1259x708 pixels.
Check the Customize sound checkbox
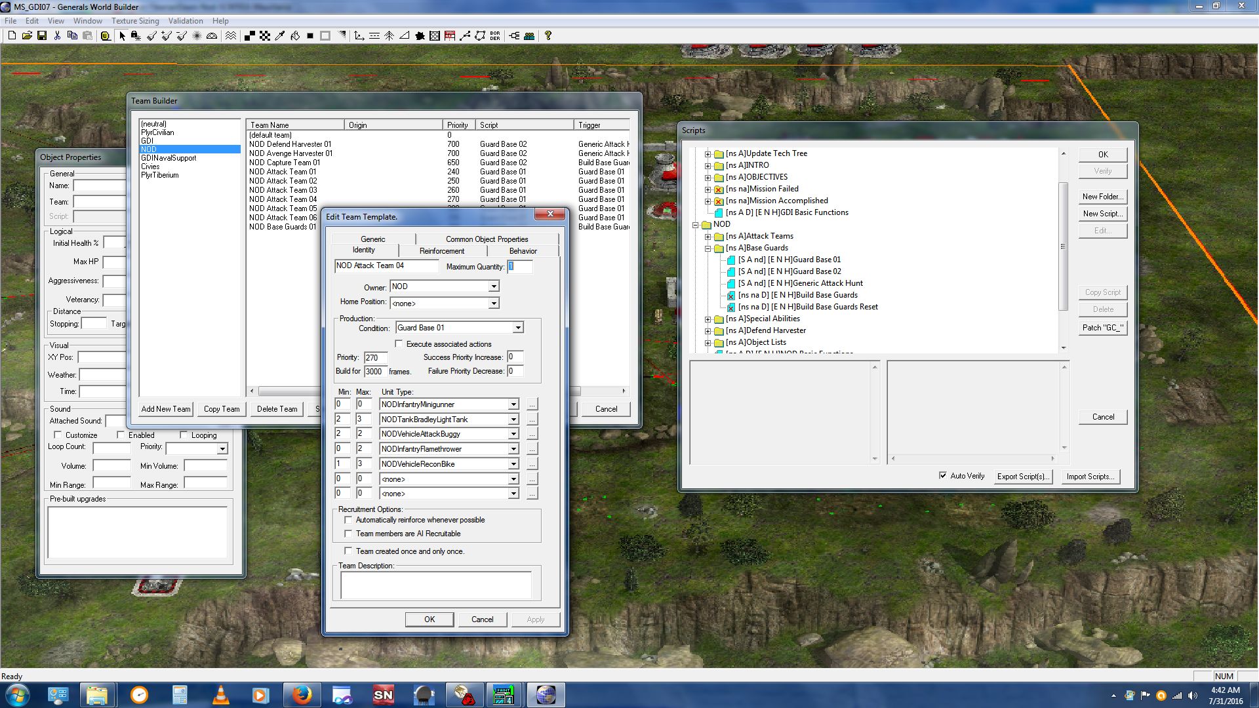click(58, 435)
